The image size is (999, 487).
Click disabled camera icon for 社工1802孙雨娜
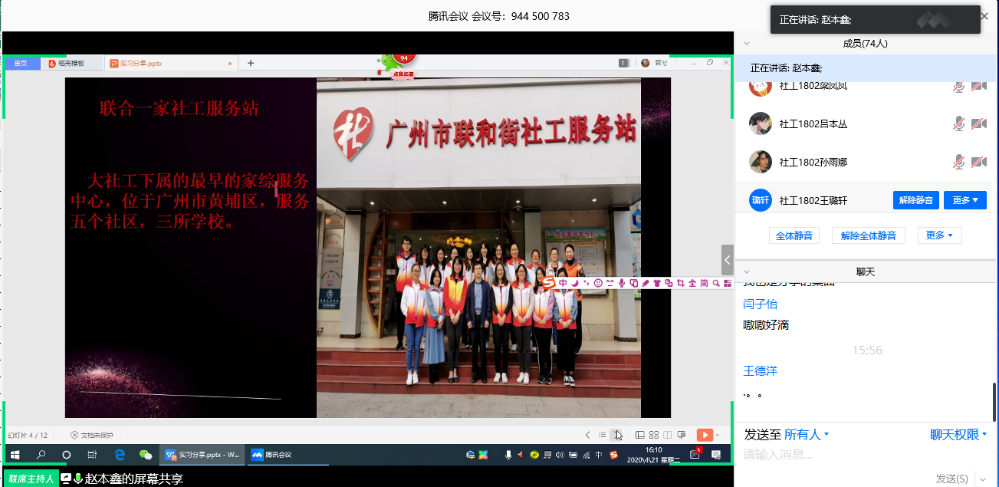tap(978, 162)
